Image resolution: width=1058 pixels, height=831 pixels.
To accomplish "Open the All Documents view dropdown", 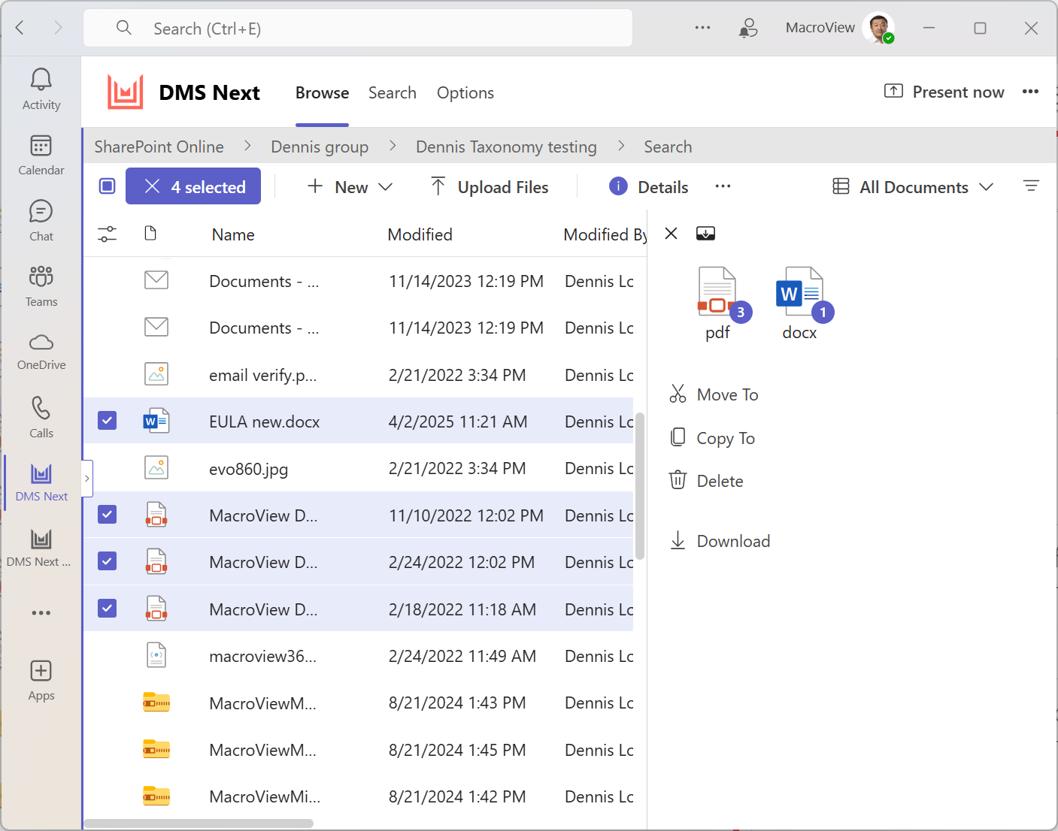I will click(x=914, y=186).
